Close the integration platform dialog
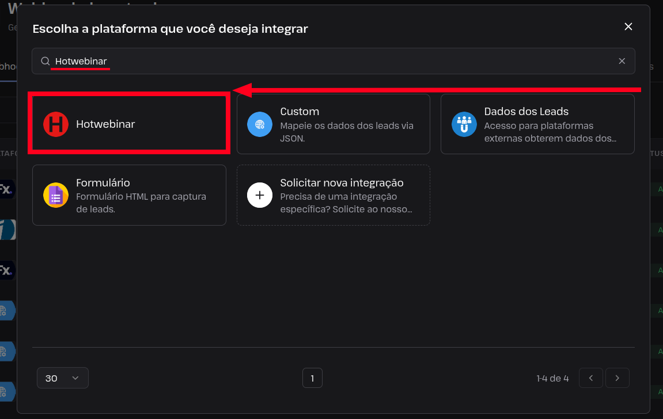Viewport: 663px width, 419px height. point(628,26)
